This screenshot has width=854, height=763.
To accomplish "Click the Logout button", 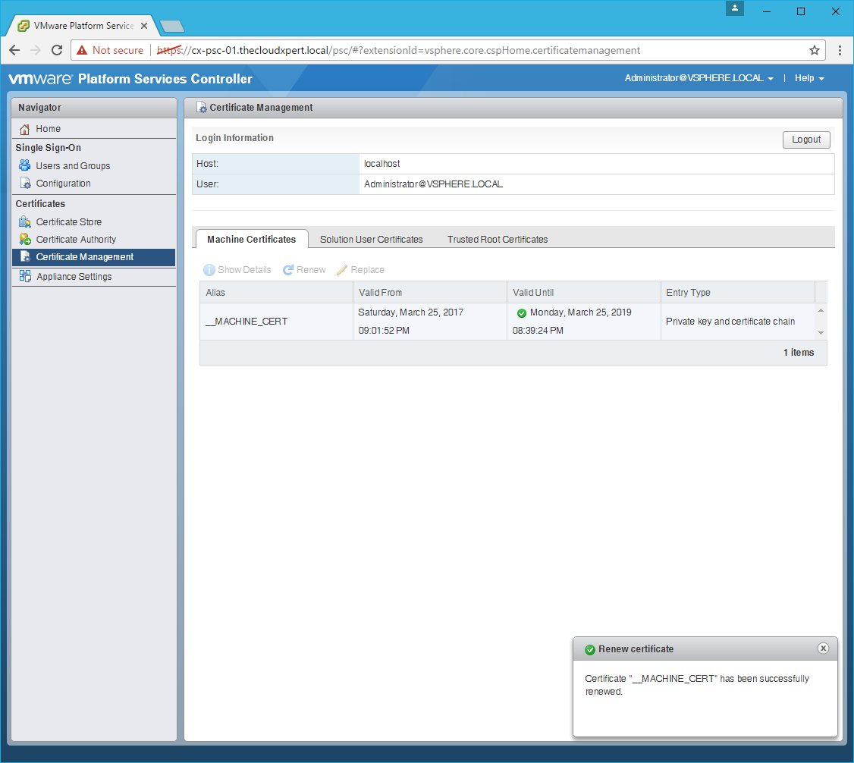I will (806, 140).
